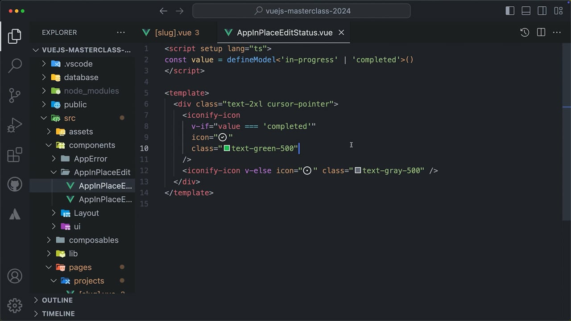
Task: Open editor More Actions ellipsis
Action: click(557, 32)
